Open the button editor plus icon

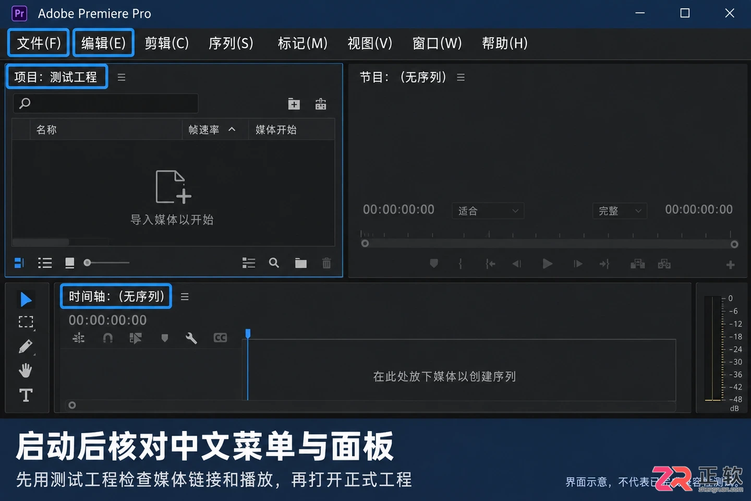coord(731,265)
